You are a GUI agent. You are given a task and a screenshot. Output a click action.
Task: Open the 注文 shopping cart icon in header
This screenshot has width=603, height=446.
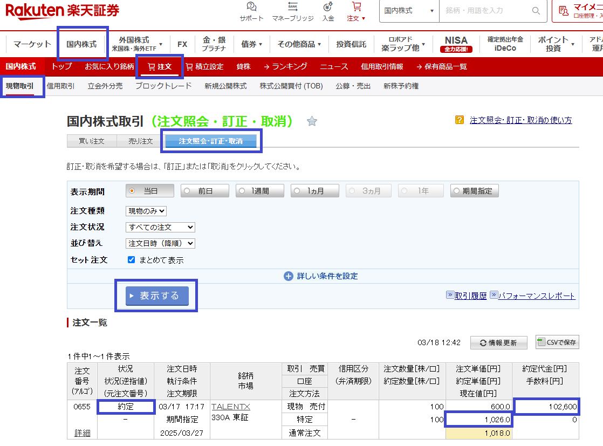[356, 8]
